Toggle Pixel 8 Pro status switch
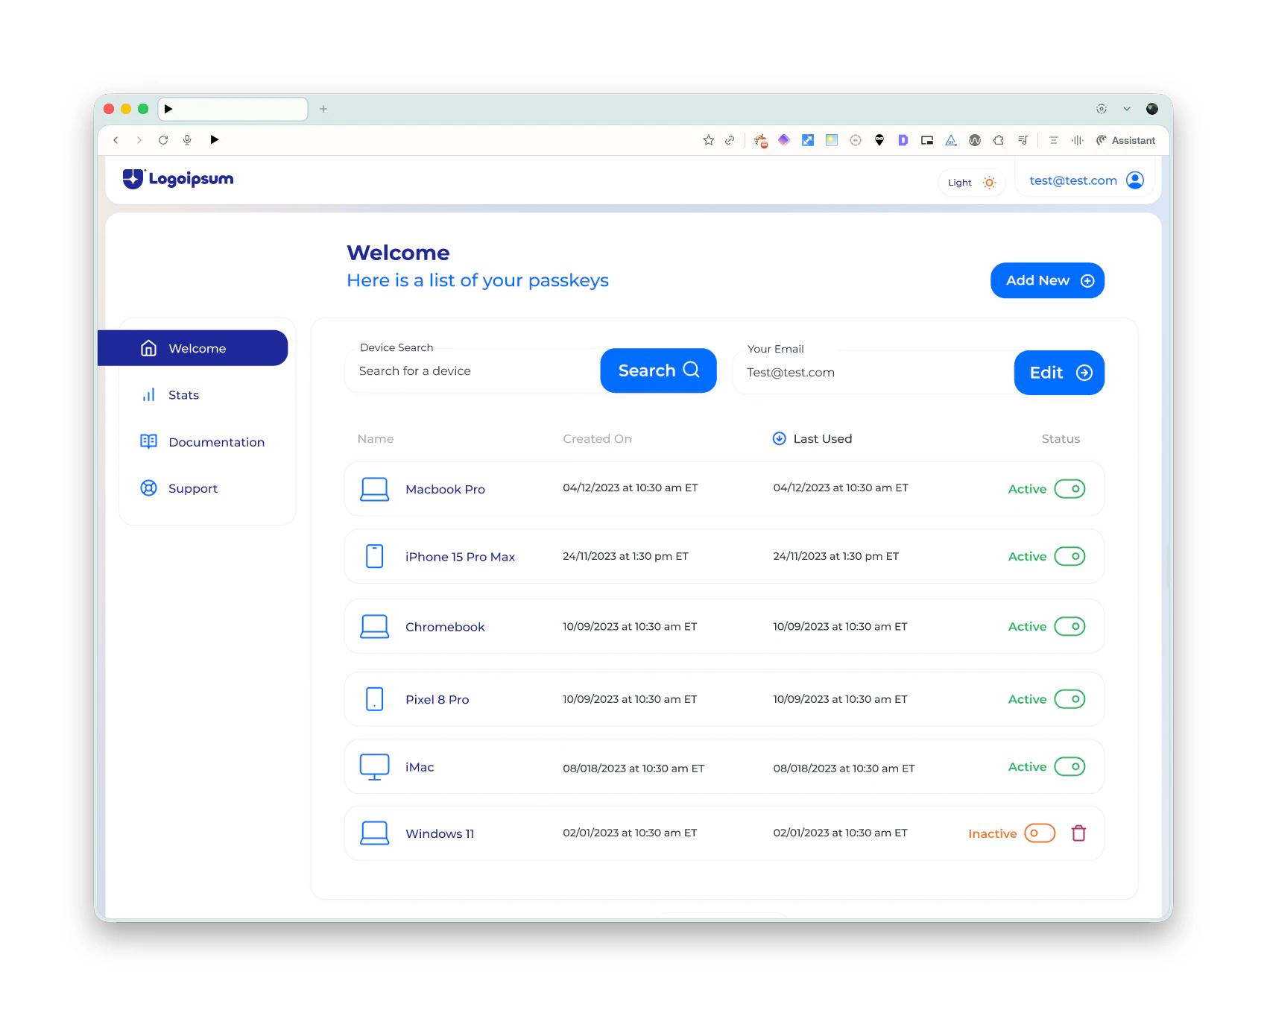 pyautogui.click(x=1069, y=699)
